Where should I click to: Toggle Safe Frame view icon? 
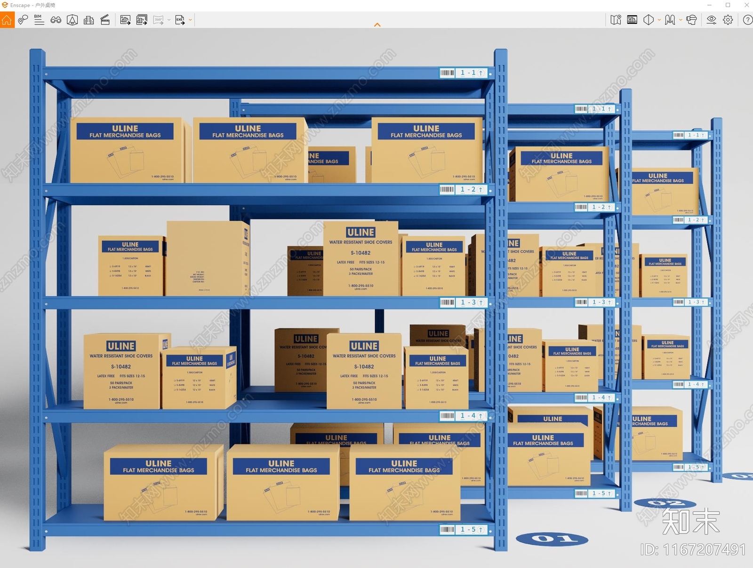[632, 20]
